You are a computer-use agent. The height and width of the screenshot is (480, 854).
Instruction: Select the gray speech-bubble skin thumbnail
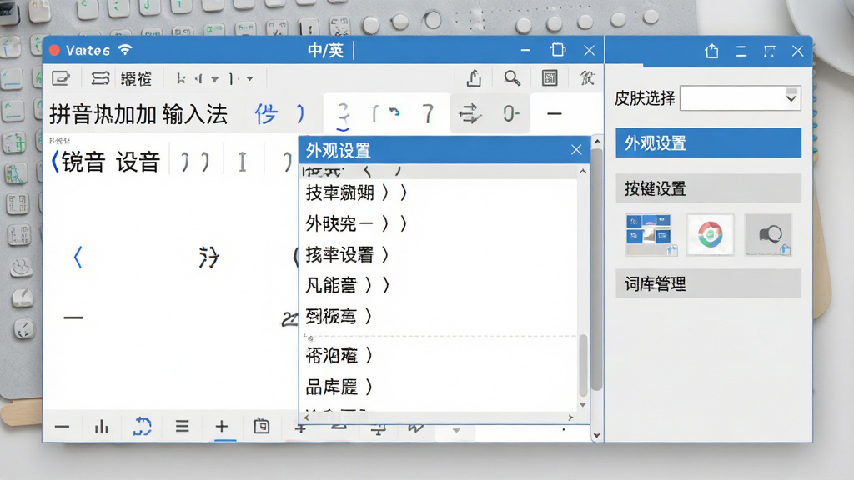[768, 234]
